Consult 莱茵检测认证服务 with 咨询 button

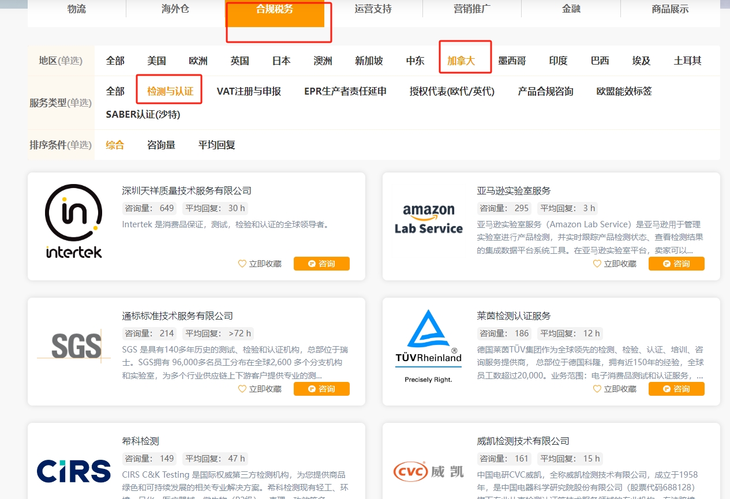pos(676,389)
